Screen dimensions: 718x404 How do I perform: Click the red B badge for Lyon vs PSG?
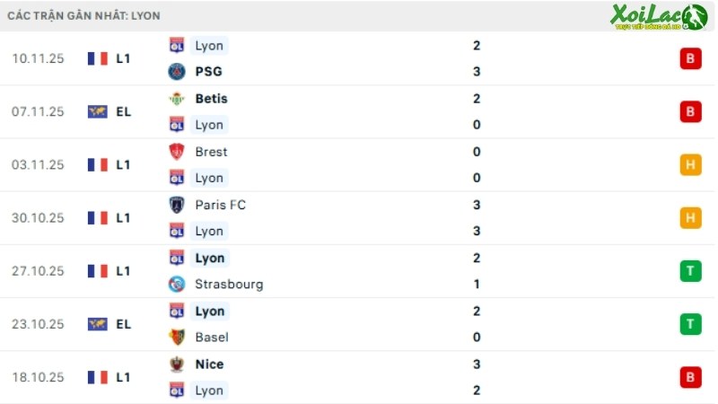pos(690,58)
